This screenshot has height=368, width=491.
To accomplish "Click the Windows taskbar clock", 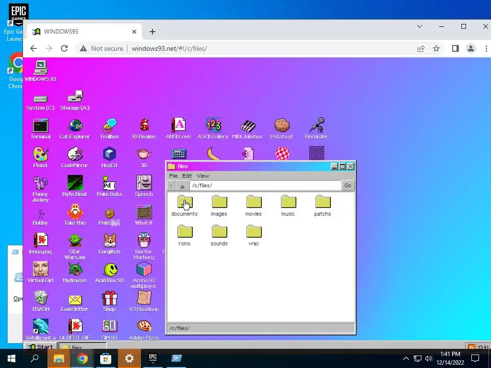I will 450,358.
